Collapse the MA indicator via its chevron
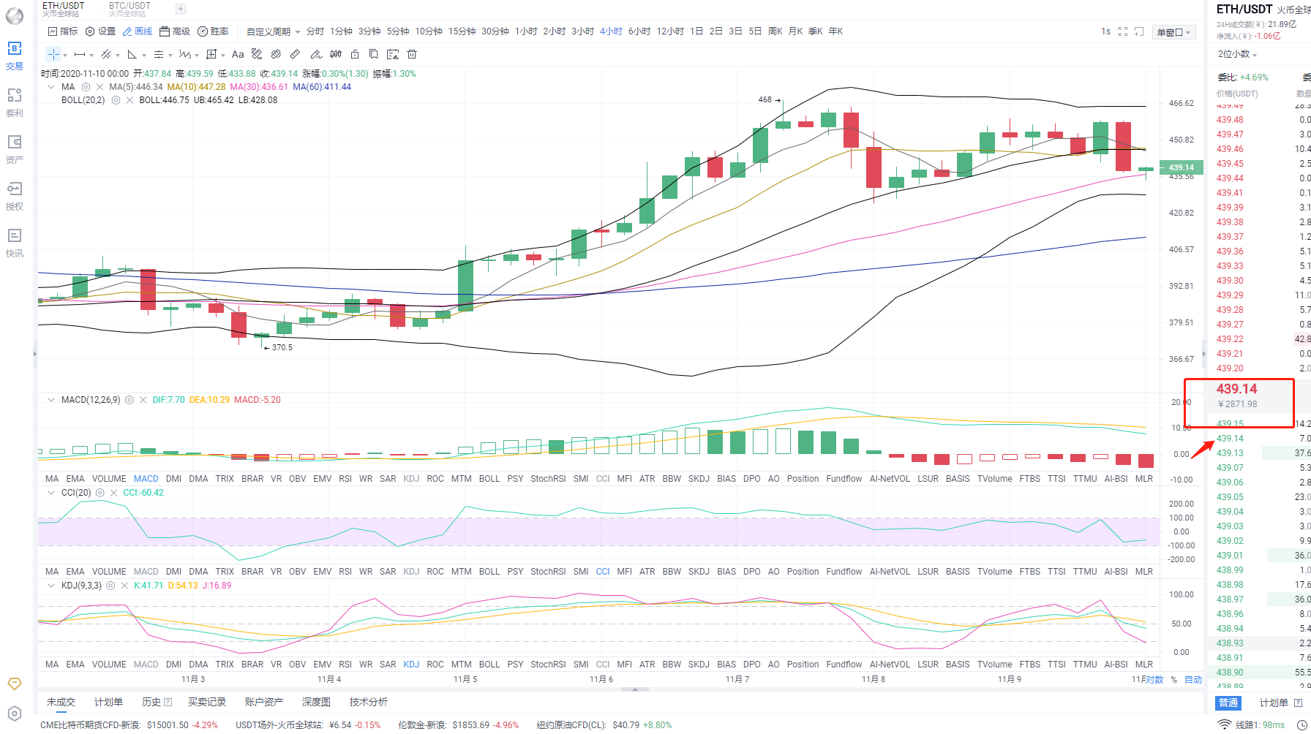The height and width of the screenshot is (734, 1311). (x=51, y=86)
